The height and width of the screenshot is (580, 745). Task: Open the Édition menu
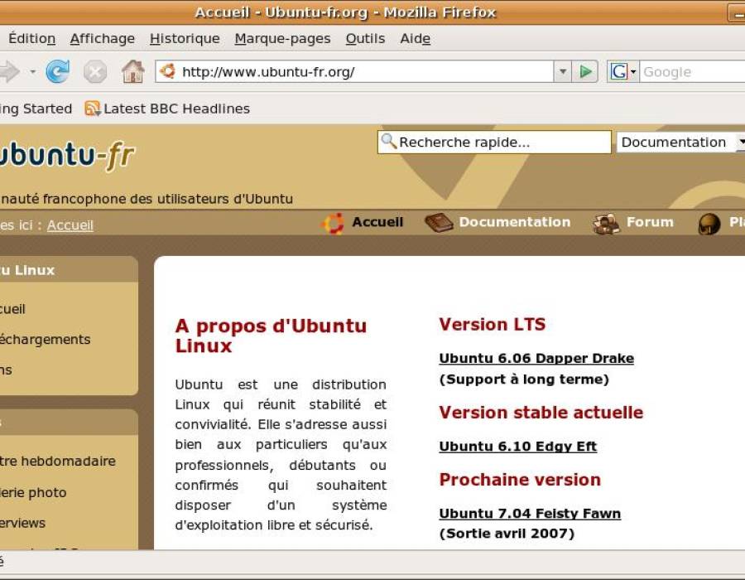(x=31, y=38)
